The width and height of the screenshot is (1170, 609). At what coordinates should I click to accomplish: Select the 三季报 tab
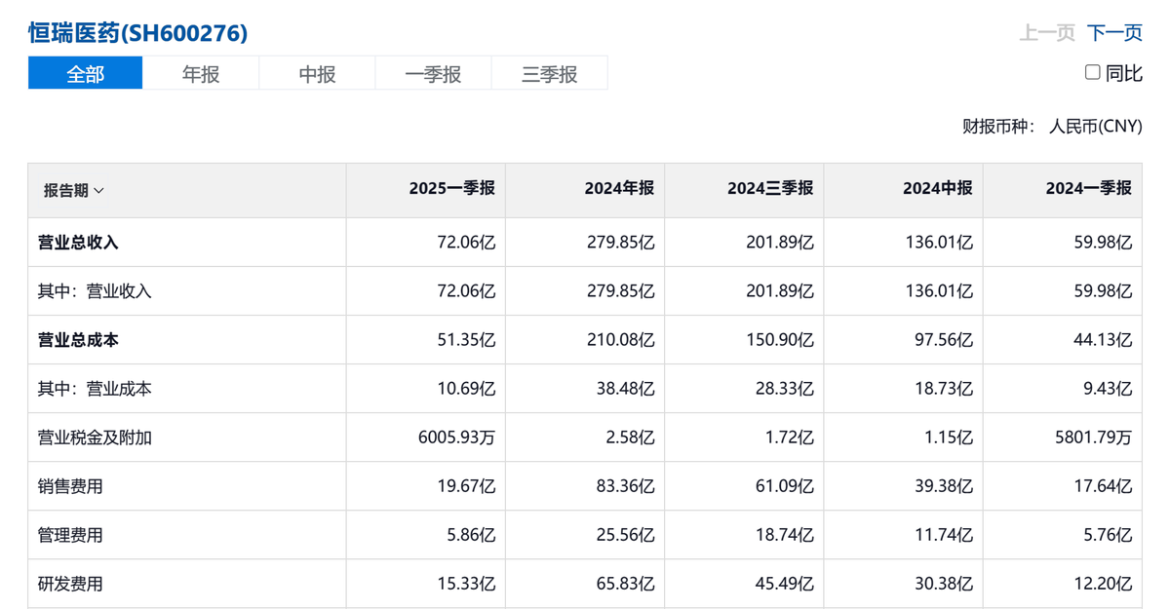point(549,74)
